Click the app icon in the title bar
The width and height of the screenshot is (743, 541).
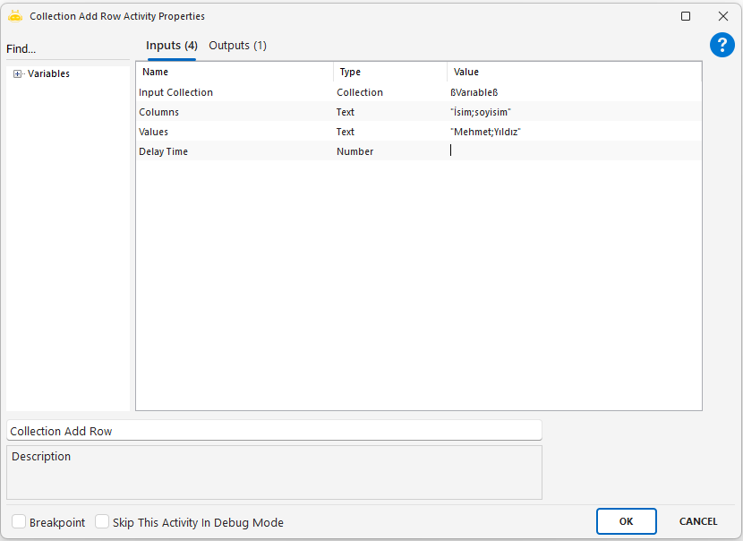click(x=15, y=16)
